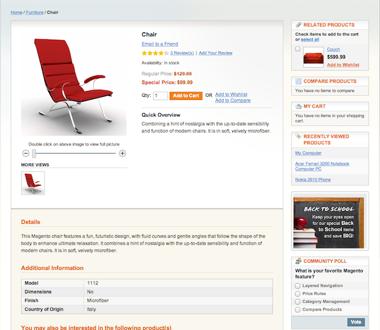This screenshot has width=380, height=330.
Task: Click the Related Products paperclip icon
Action: click(x=298, y=25)
